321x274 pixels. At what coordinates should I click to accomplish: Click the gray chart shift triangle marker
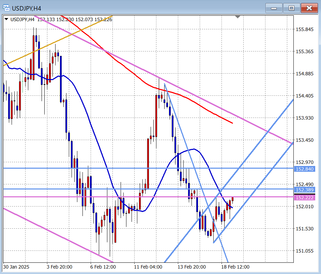tap(238, 17)
